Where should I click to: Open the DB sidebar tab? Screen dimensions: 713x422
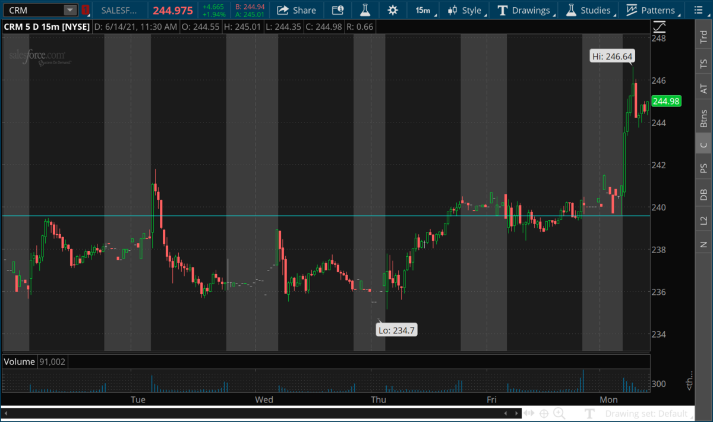703,194
